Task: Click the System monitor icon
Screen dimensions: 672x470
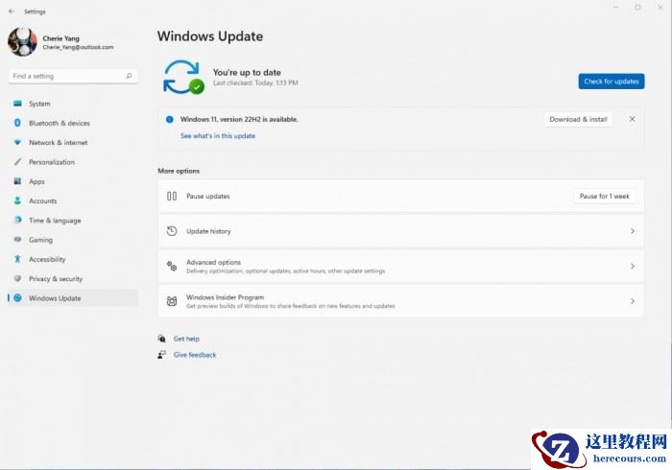Action: tap(17, 104)
